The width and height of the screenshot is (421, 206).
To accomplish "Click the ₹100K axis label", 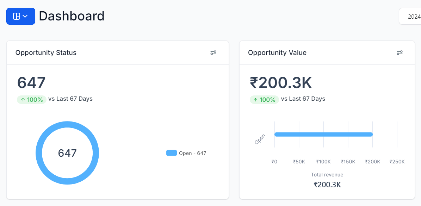I will tap(323, 162).
